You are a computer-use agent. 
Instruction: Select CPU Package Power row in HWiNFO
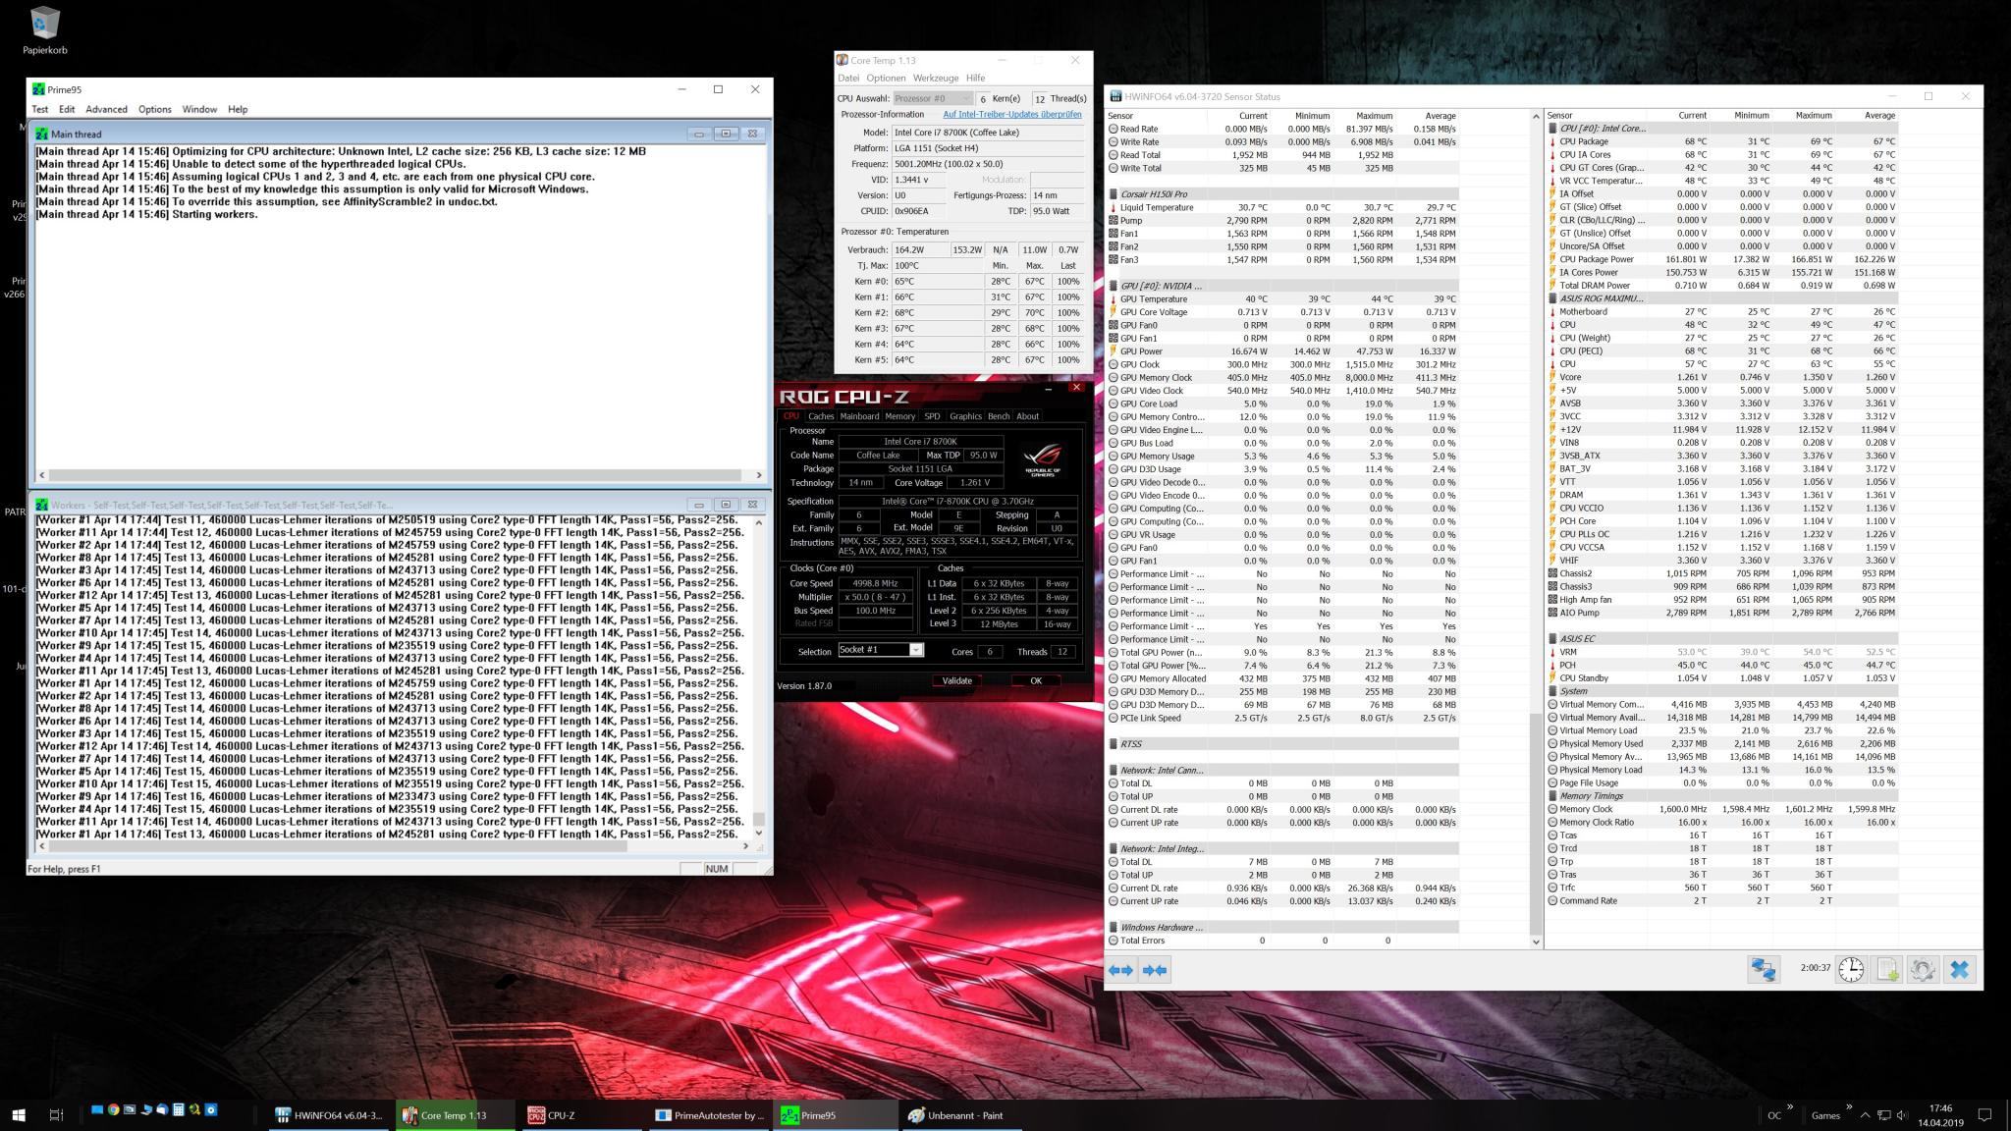click(x=1722, y=260)
